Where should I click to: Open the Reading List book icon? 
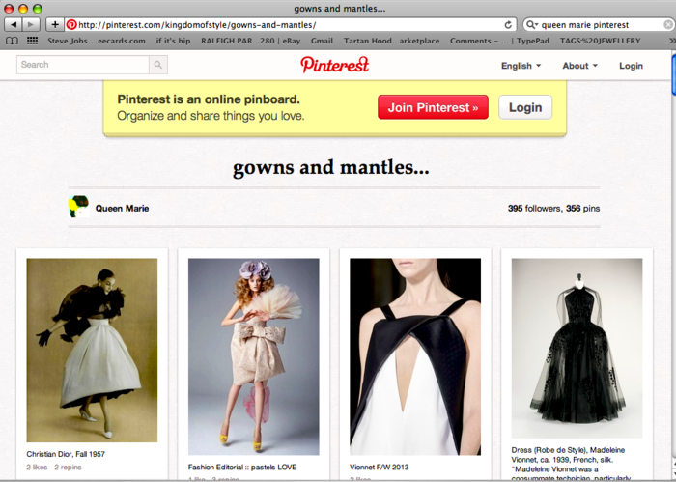[12, 41]
